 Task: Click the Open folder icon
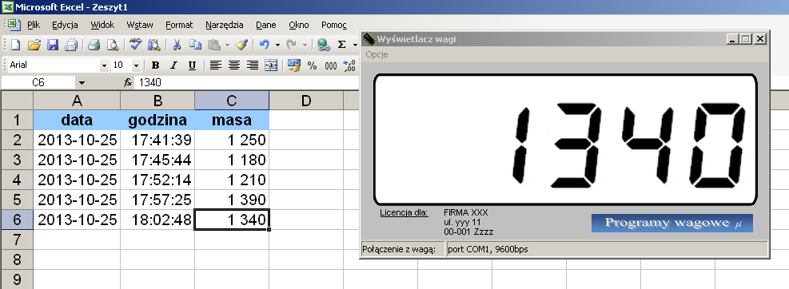click(34, 45)
